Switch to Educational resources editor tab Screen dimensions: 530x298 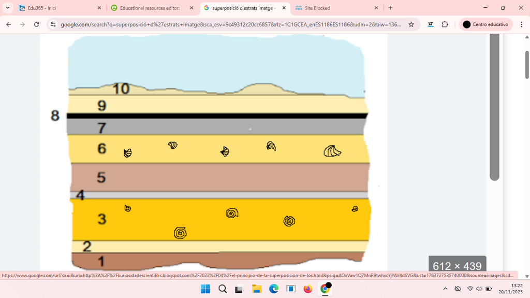click(x=153, y=8)
